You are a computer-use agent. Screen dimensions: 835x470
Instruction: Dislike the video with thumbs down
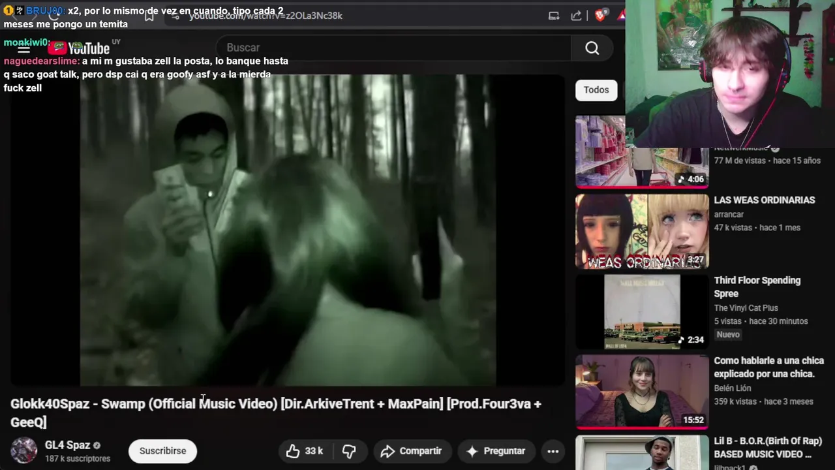(349, 451)
